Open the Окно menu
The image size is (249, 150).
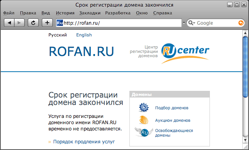coord(142,13)
